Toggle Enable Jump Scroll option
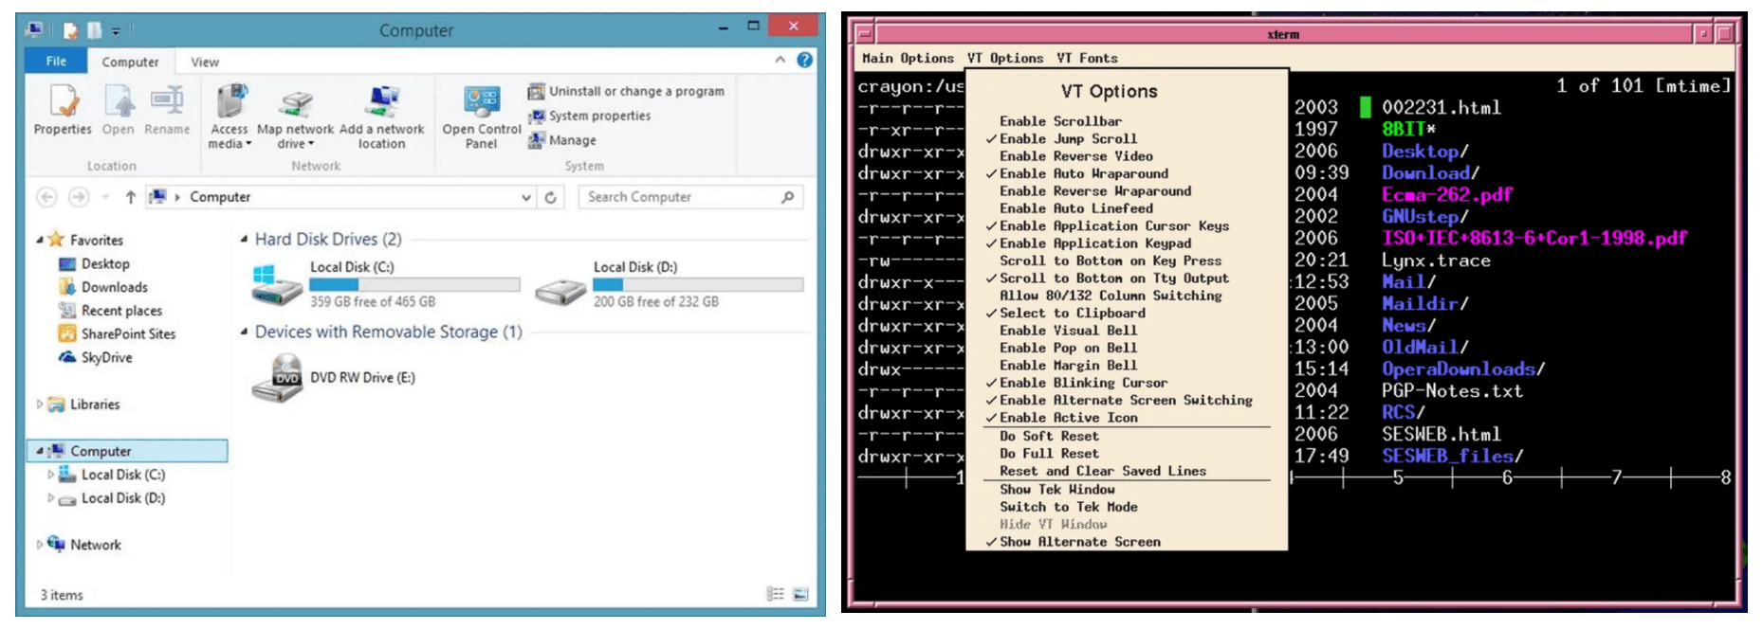This screenshot has width=1763, height=629. point(1067,139)
